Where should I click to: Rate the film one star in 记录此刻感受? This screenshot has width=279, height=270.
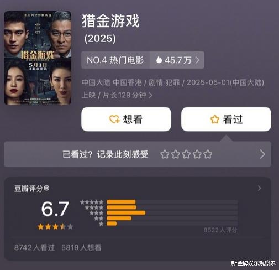(165, 154)
